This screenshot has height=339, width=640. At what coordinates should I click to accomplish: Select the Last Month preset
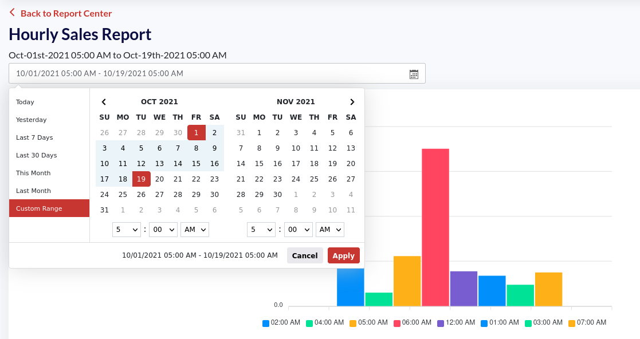click(x=33, y=191)
